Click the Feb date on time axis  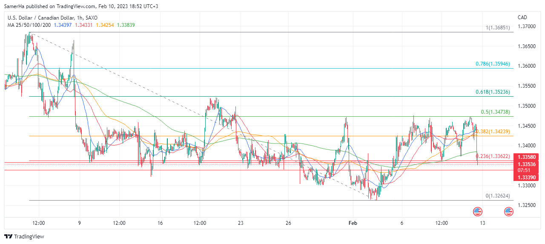353,223
